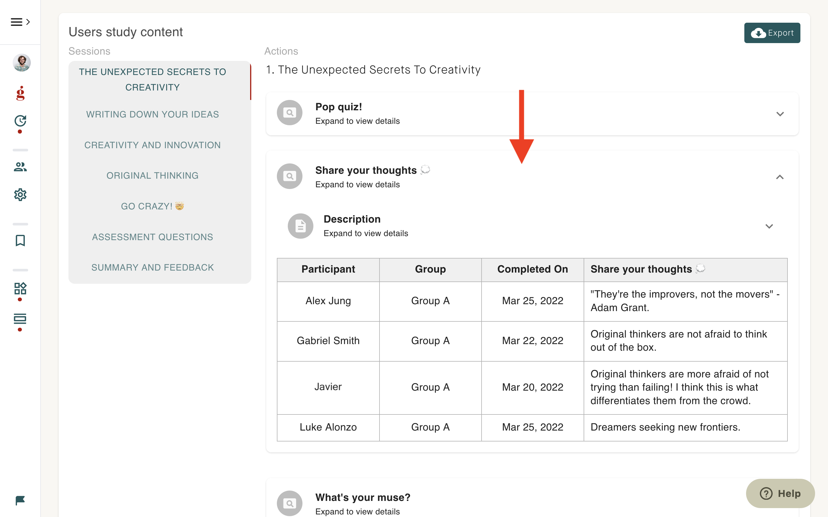The image size is (828, 517).
Task: Open the settings gear icon
Action: click(x=20, y=194)
